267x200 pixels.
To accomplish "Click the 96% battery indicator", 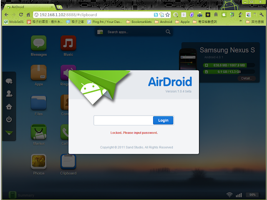I will tap(252, 195).
